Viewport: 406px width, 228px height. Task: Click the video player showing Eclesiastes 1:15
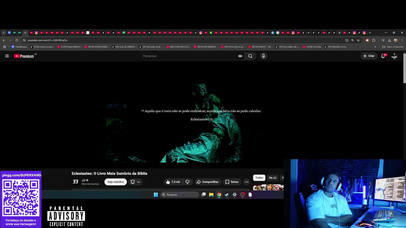(x=201, y=115)
